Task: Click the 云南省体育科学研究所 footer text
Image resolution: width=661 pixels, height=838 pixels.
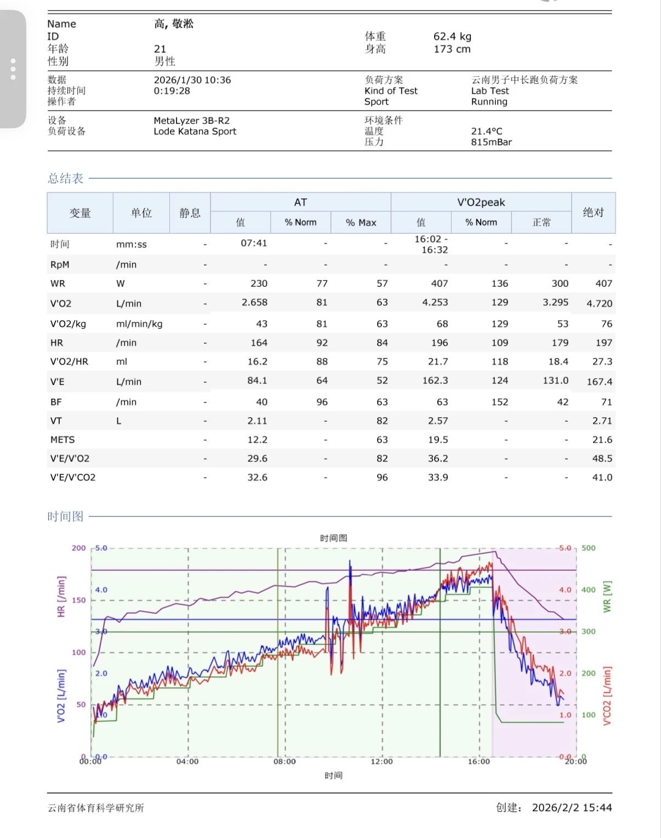Action: pyautogui.click(x=96, y=808)
